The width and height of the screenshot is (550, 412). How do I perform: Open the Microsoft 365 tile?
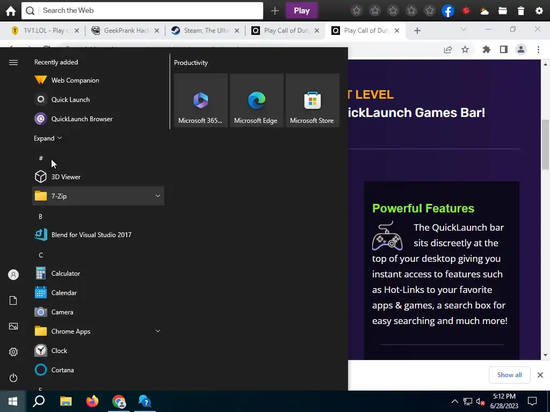click(201, 100)
